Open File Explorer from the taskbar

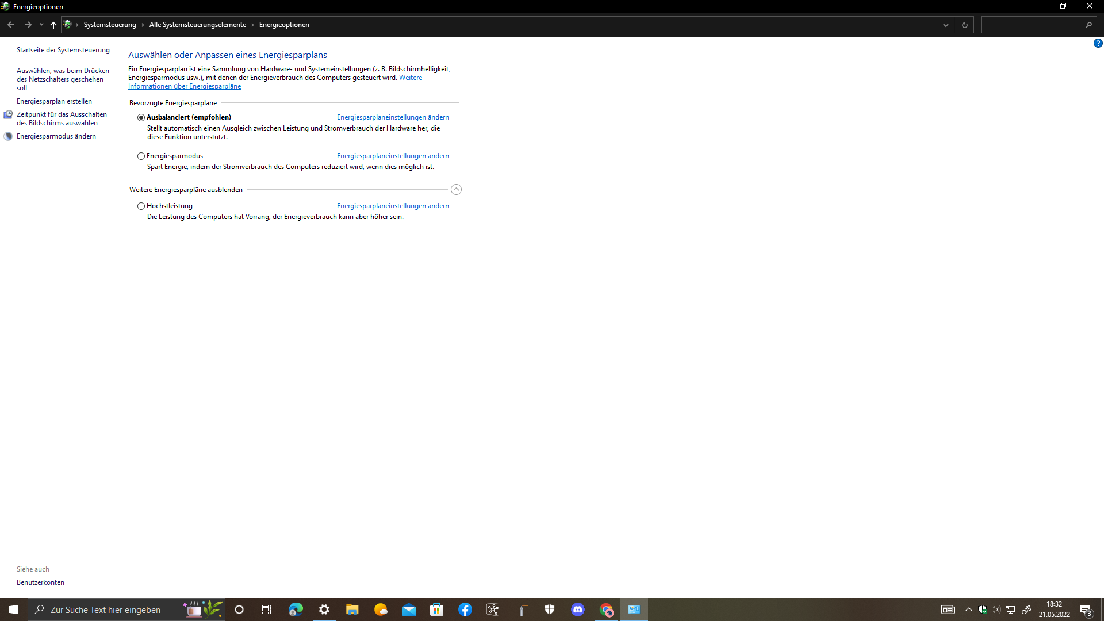pyautogui.click(x=352, y=609)
